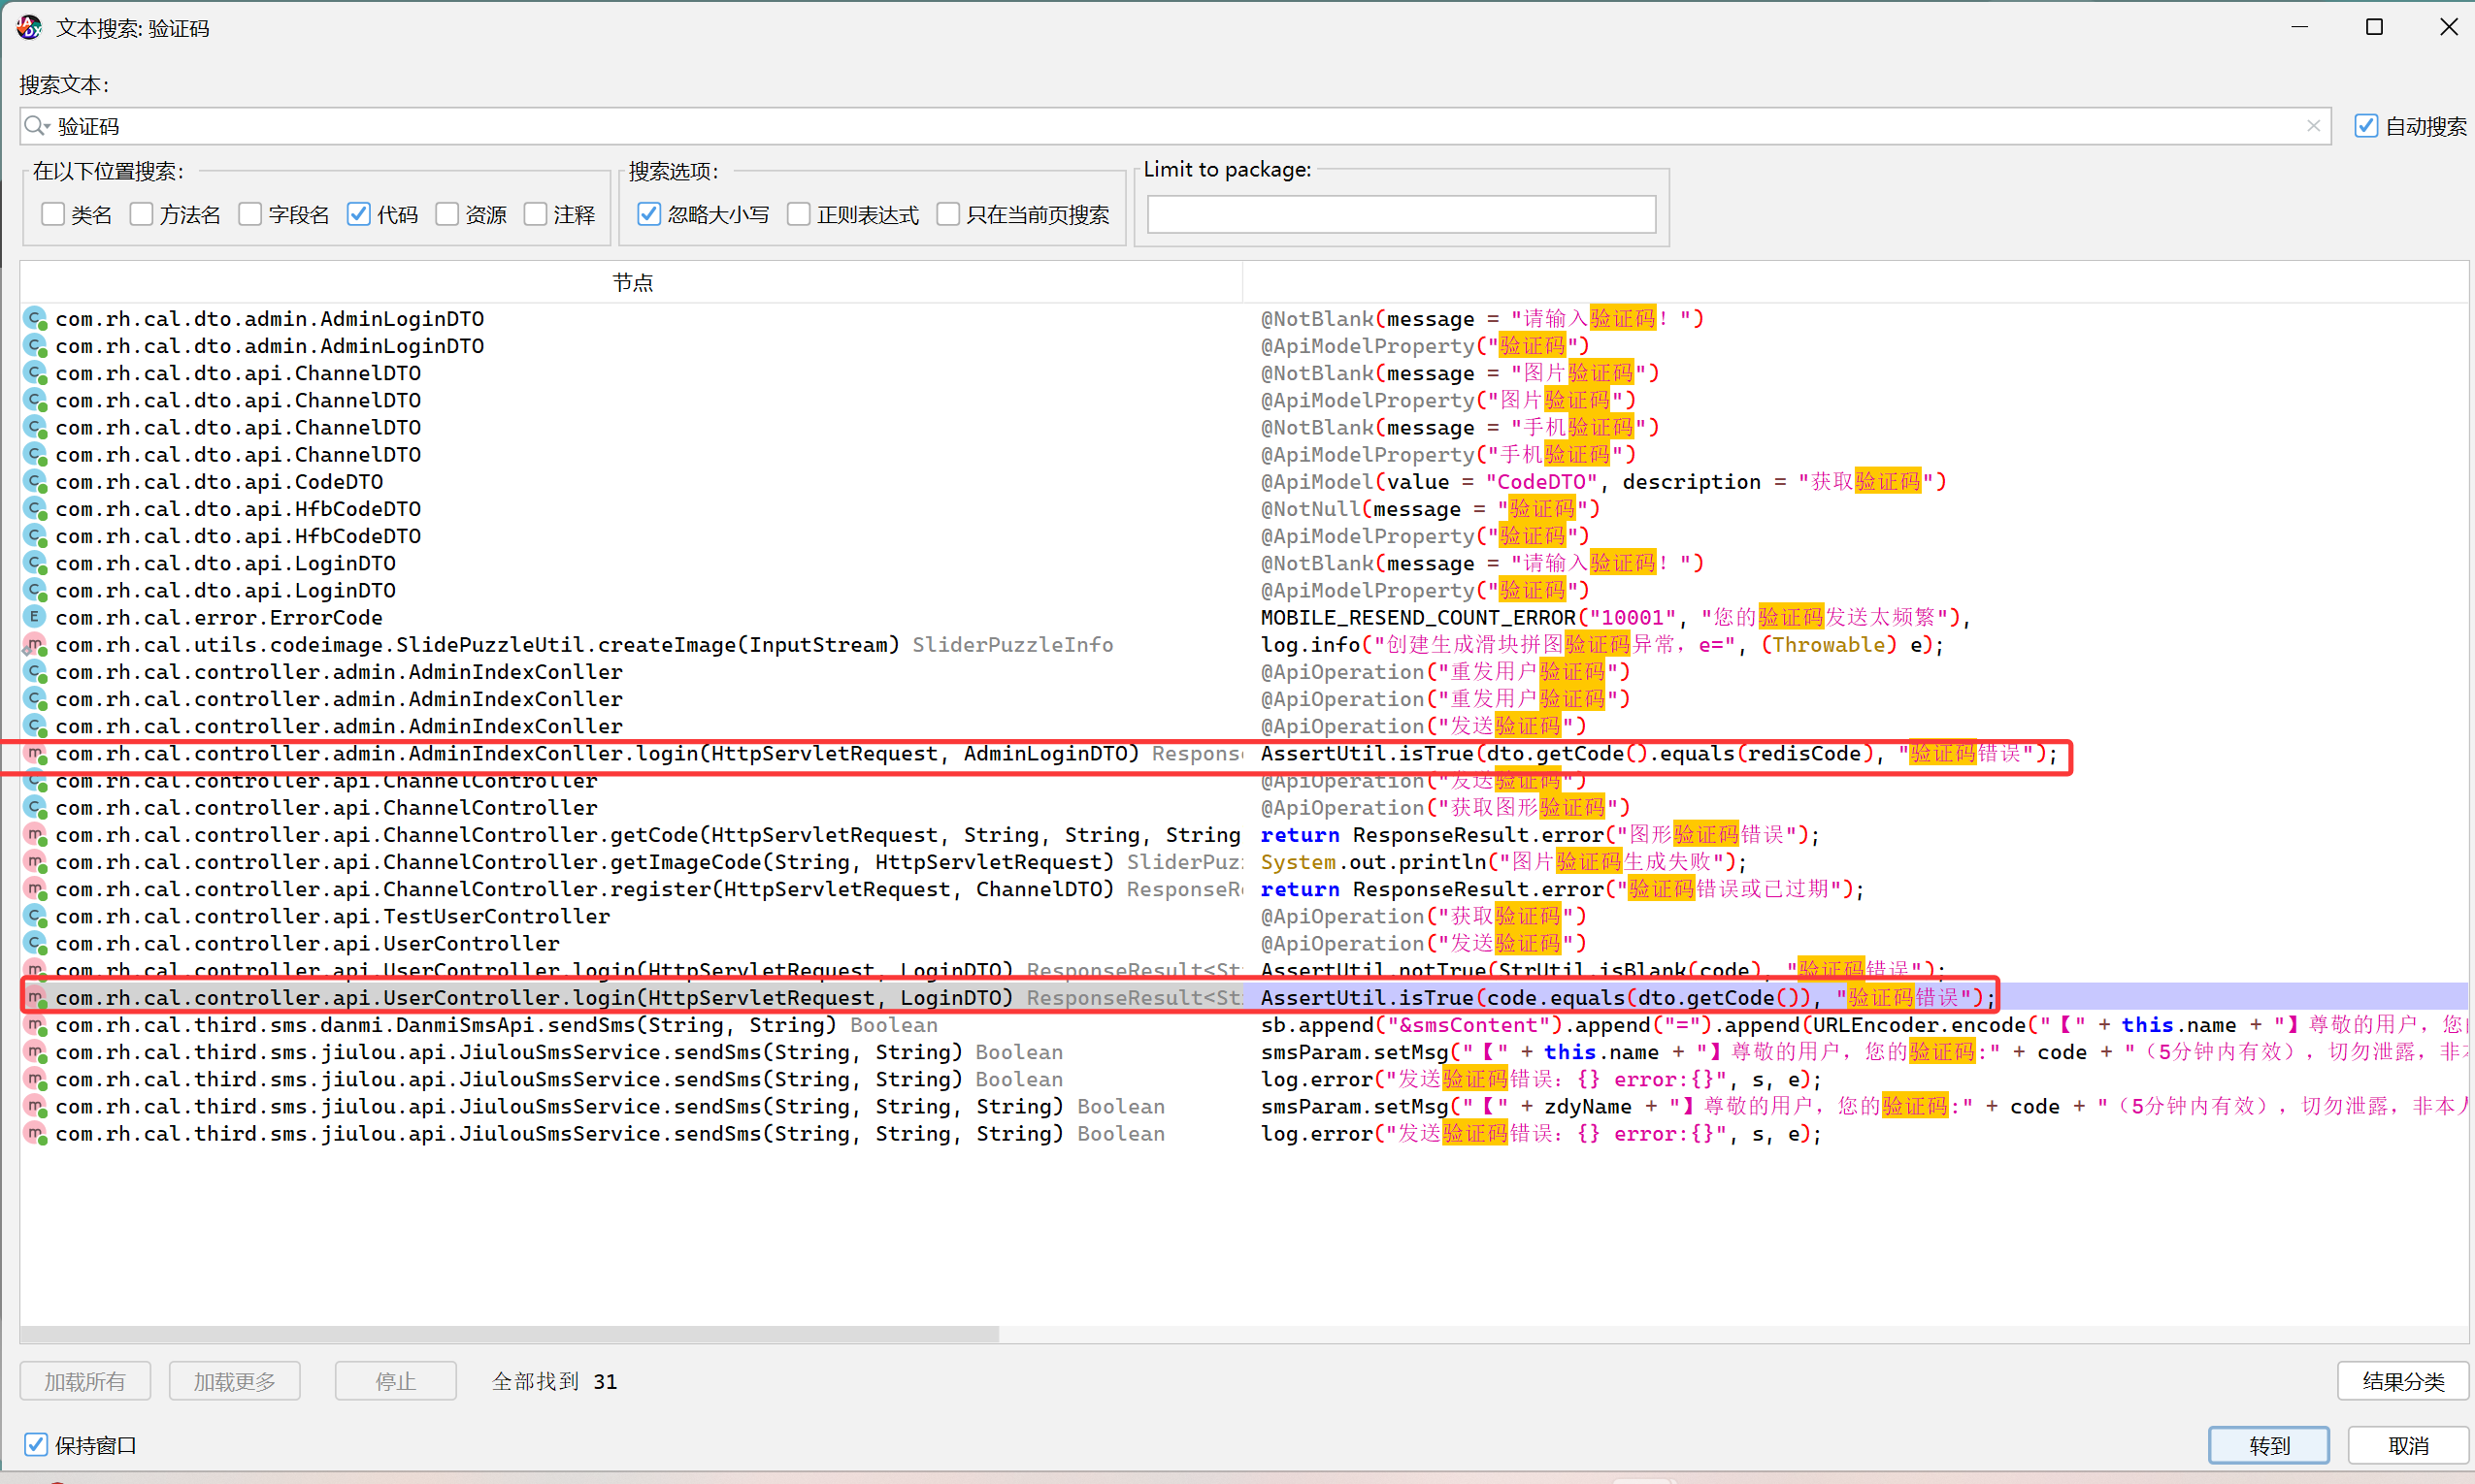
Task: Enable 正则表达式 option
Action: click(x=799, y=214)
